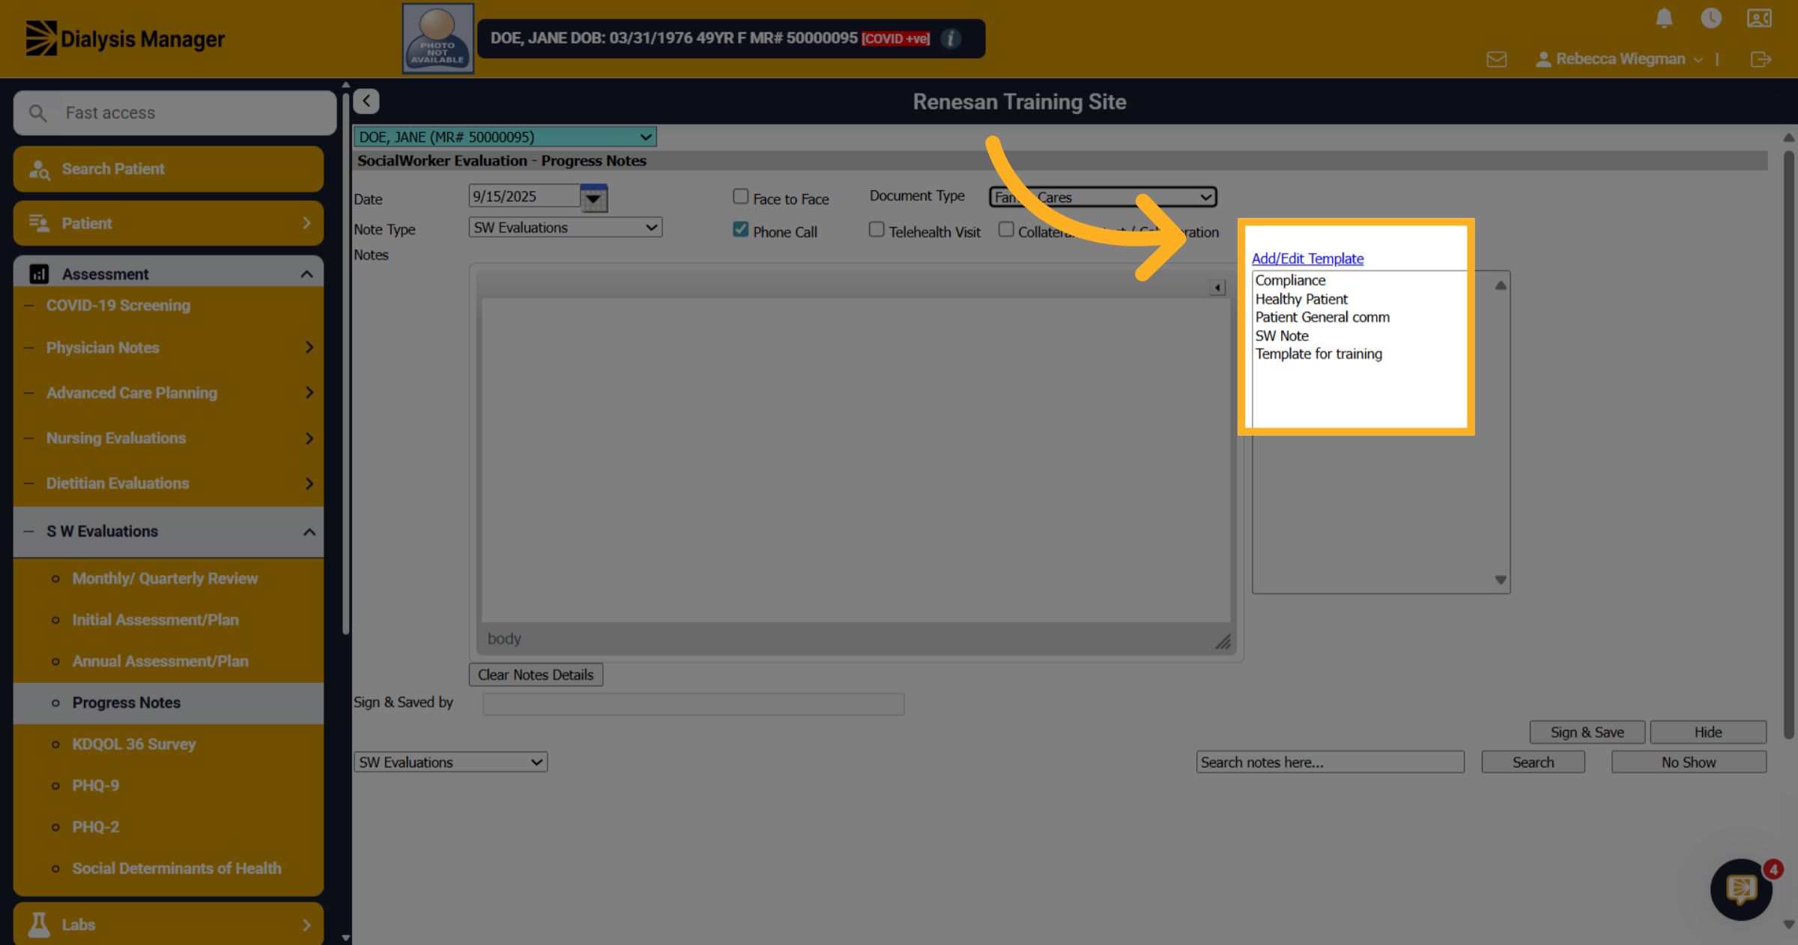Screen dimensions: 1798x945
Task: Collapse sidebar with back chevron
Action: (366, 101)
